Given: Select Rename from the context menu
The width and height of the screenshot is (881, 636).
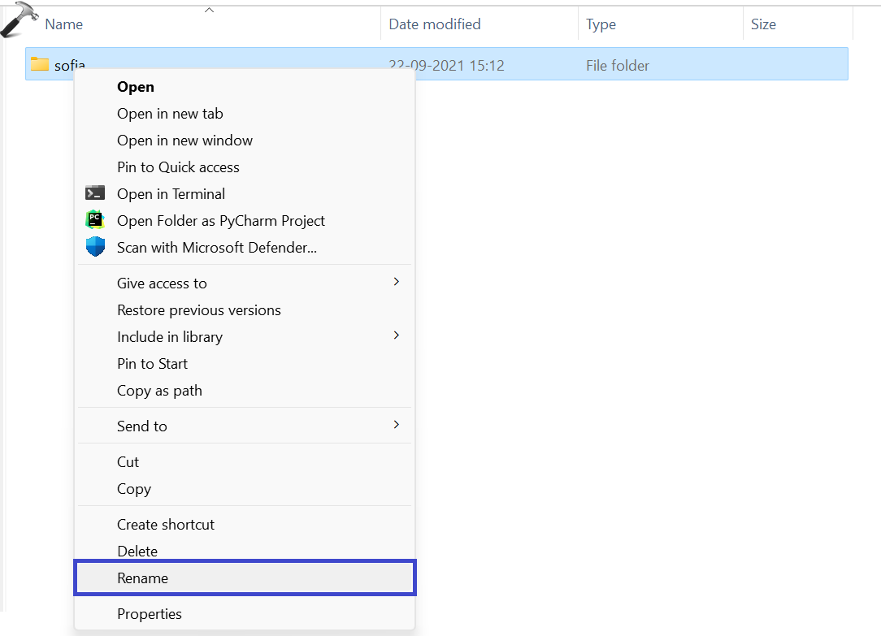Looking at the screenshot, I should coord(143,578).
